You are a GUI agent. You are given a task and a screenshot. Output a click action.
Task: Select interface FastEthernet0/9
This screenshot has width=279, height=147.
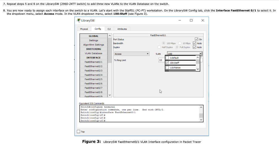click(94, 96)
